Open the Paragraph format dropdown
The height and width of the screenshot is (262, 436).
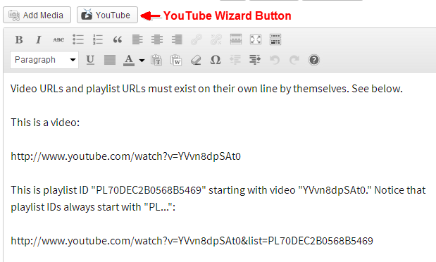coord(44,60)
